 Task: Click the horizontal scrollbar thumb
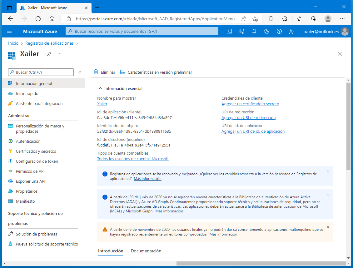point(261,263)
